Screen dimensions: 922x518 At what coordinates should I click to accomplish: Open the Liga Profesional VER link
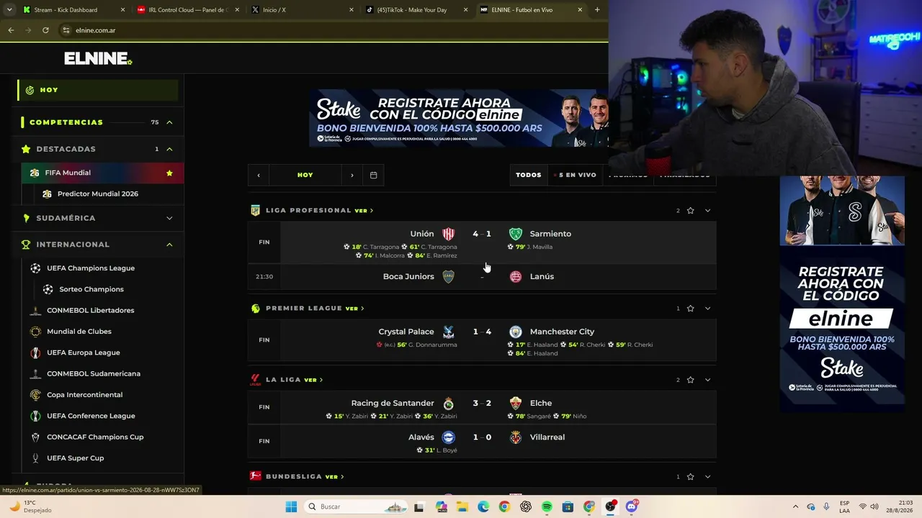pyautogui.click(x=364, y=211)
